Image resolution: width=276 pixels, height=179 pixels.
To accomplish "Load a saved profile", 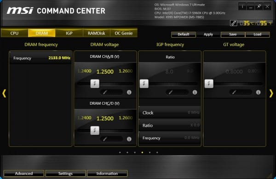I will tap(257, 34).
